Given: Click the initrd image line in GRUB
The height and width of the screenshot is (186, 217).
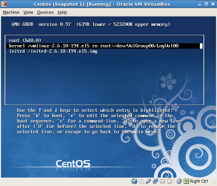Looking at the screenshot, I should 53,52.
